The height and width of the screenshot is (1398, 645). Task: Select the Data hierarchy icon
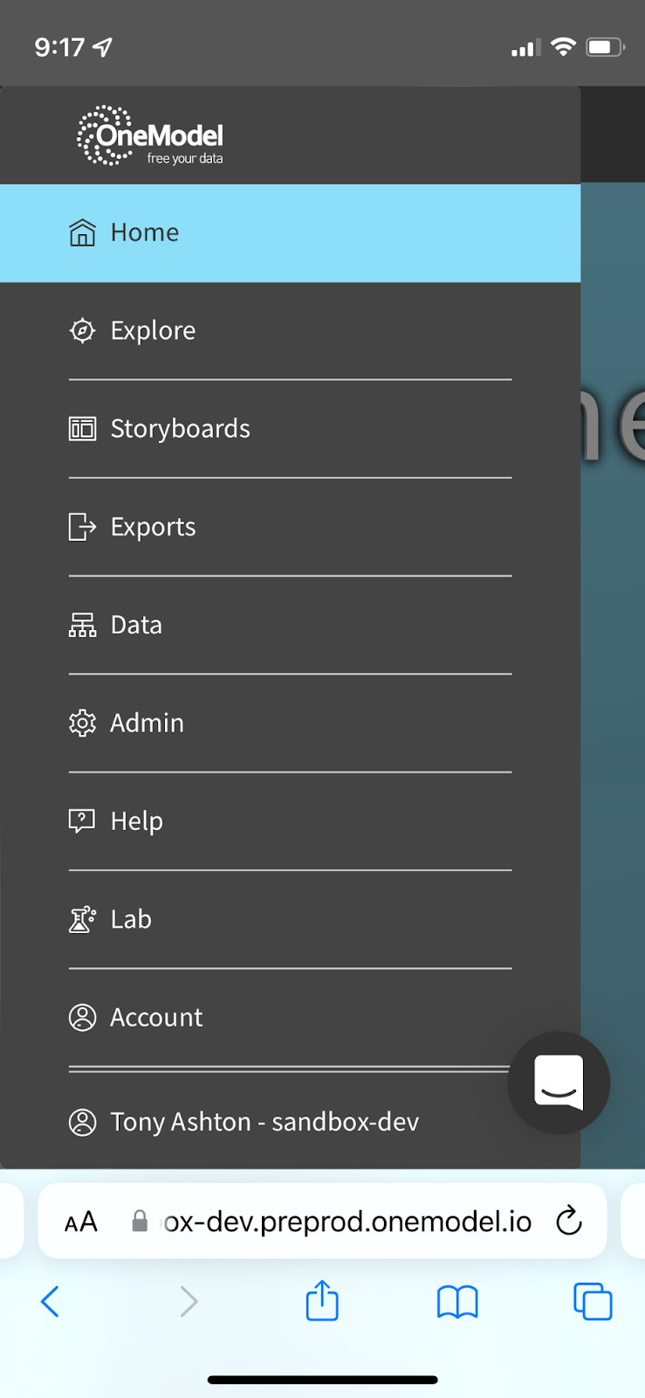point(82,625)
